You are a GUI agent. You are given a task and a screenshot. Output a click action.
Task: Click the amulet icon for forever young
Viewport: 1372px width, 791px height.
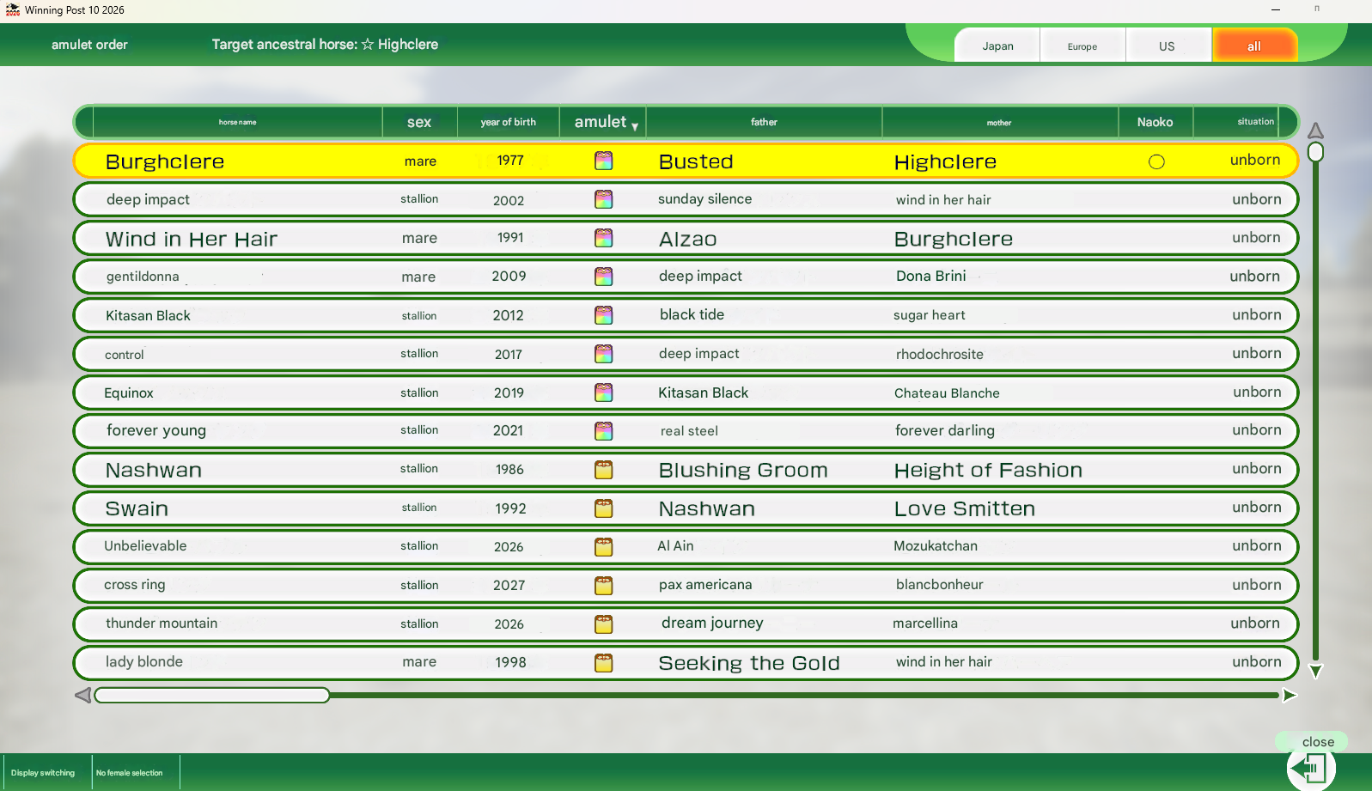(x=604, y=431)
